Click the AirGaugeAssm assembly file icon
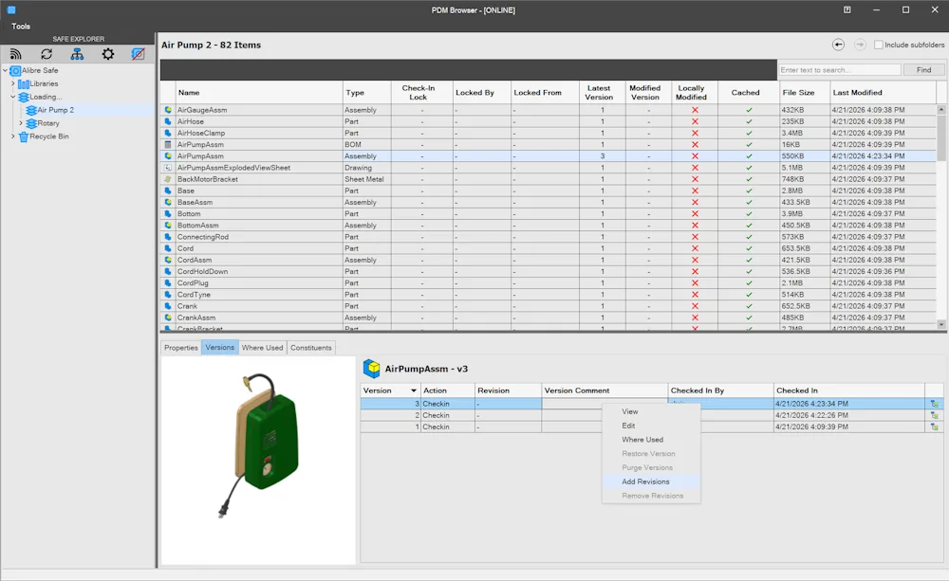Viewport: 949px width, 581px height. [168, 110]
